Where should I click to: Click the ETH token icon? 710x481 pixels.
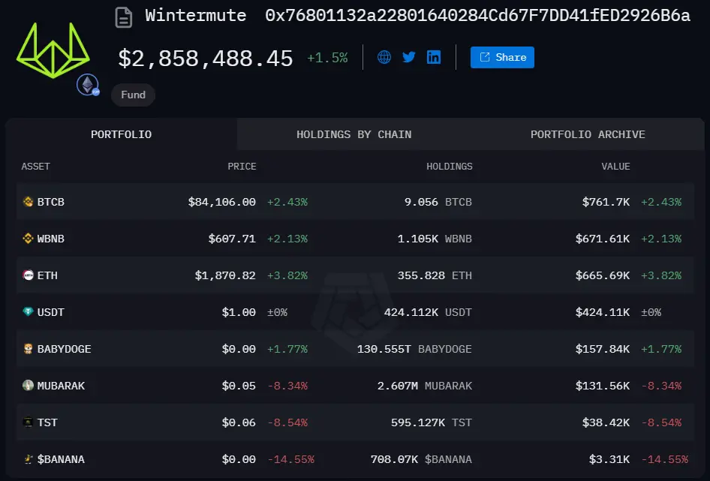coord(29,275)
